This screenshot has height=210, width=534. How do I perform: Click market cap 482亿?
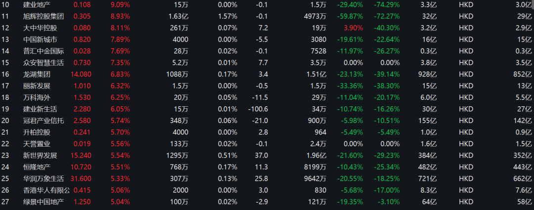pyautogui.click(x=428, y=167)
